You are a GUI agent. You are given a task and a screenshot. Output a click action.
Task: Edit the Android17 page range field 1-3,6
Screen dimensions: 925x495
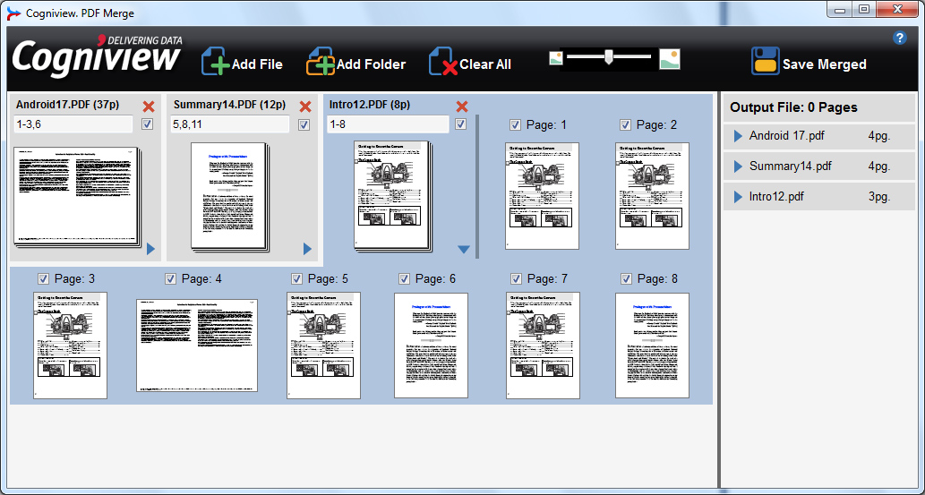73,124
